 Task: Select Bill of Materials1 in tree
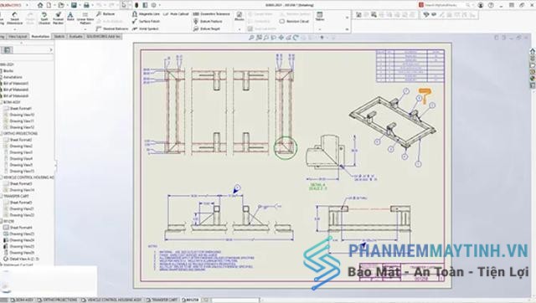pyautogui.click(x=15, y=84)
